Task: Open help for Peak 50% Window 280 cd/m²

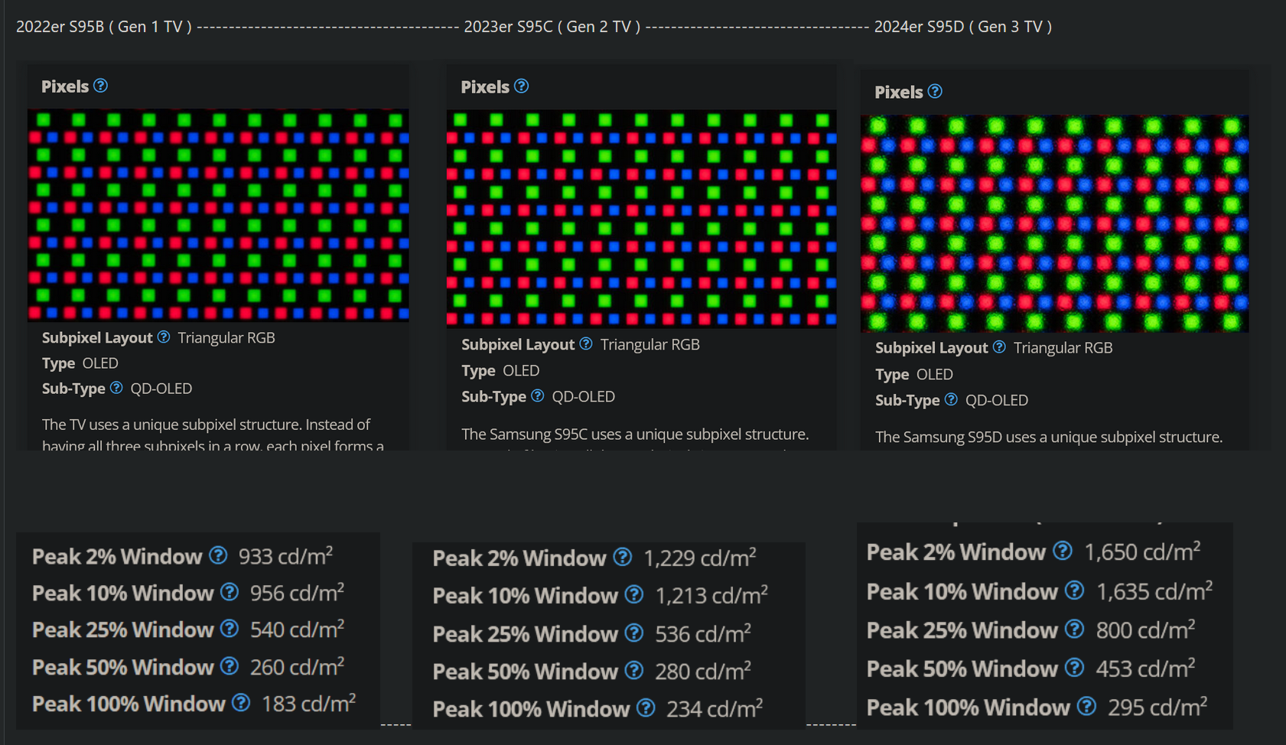Action: (x=634, y=671)
